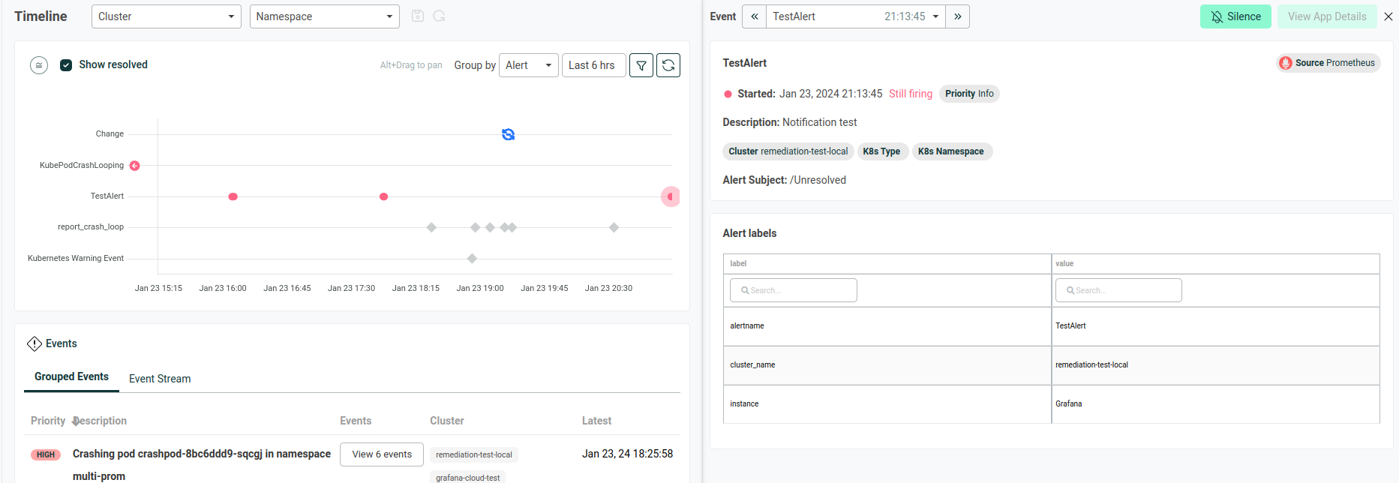Image resolution: width=1399 pixels, height=483 pixels.
Task: Click the blue Change sync icon on timeline
Action: click(x=509, y=134)
